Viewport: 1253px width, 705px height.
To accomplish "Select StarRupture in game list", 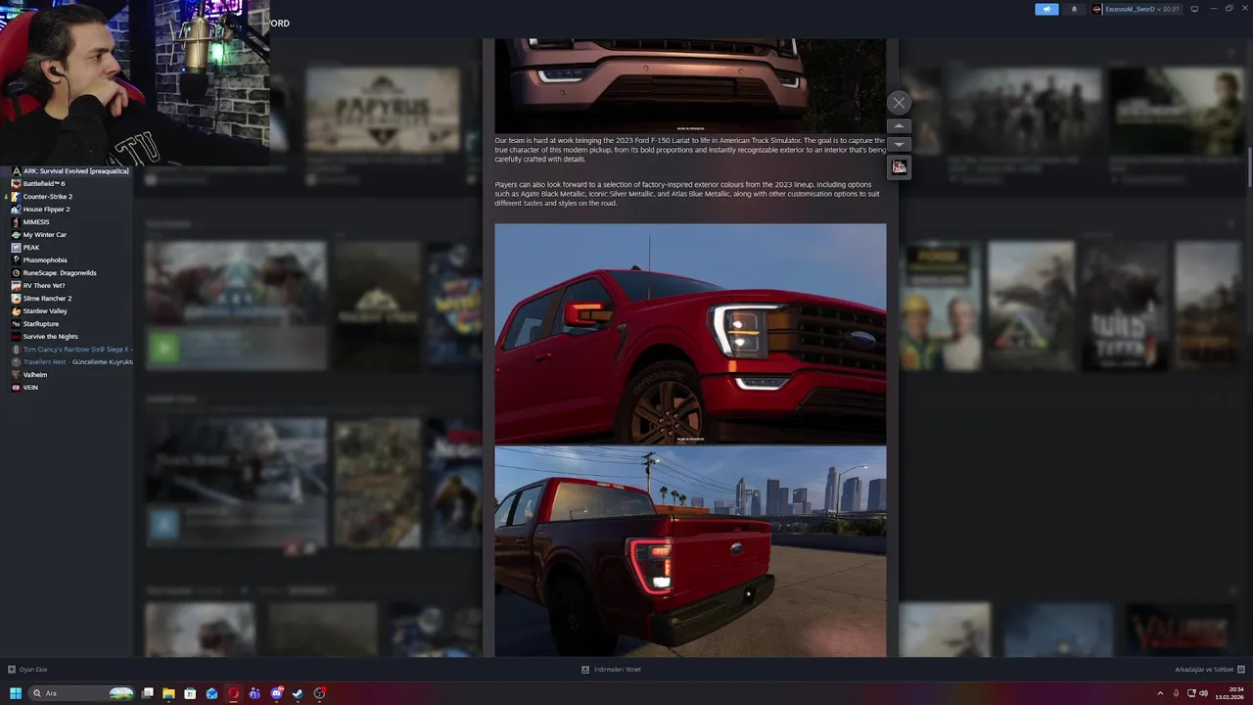I will tap(41, 323).
